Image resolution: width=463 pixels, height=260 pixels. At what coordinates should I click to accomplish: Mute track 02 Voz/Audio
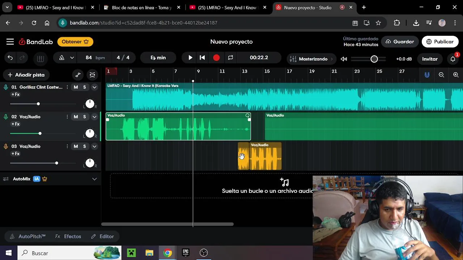pyautogui.click(x=76, y=117)
